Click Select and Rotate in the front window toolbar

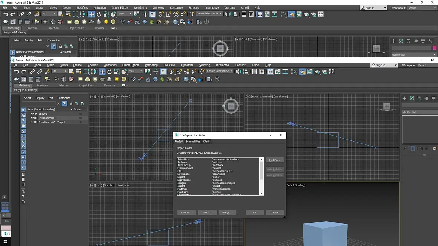click(x=109, y=72)
